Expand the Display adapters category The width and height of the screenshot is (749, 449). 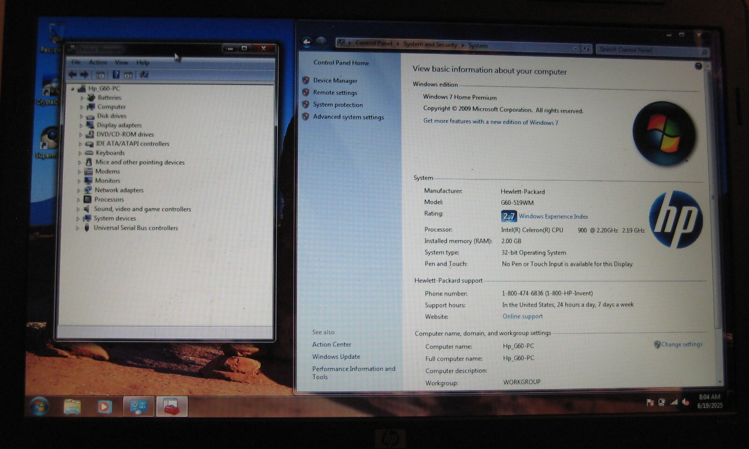pos(81,125)
